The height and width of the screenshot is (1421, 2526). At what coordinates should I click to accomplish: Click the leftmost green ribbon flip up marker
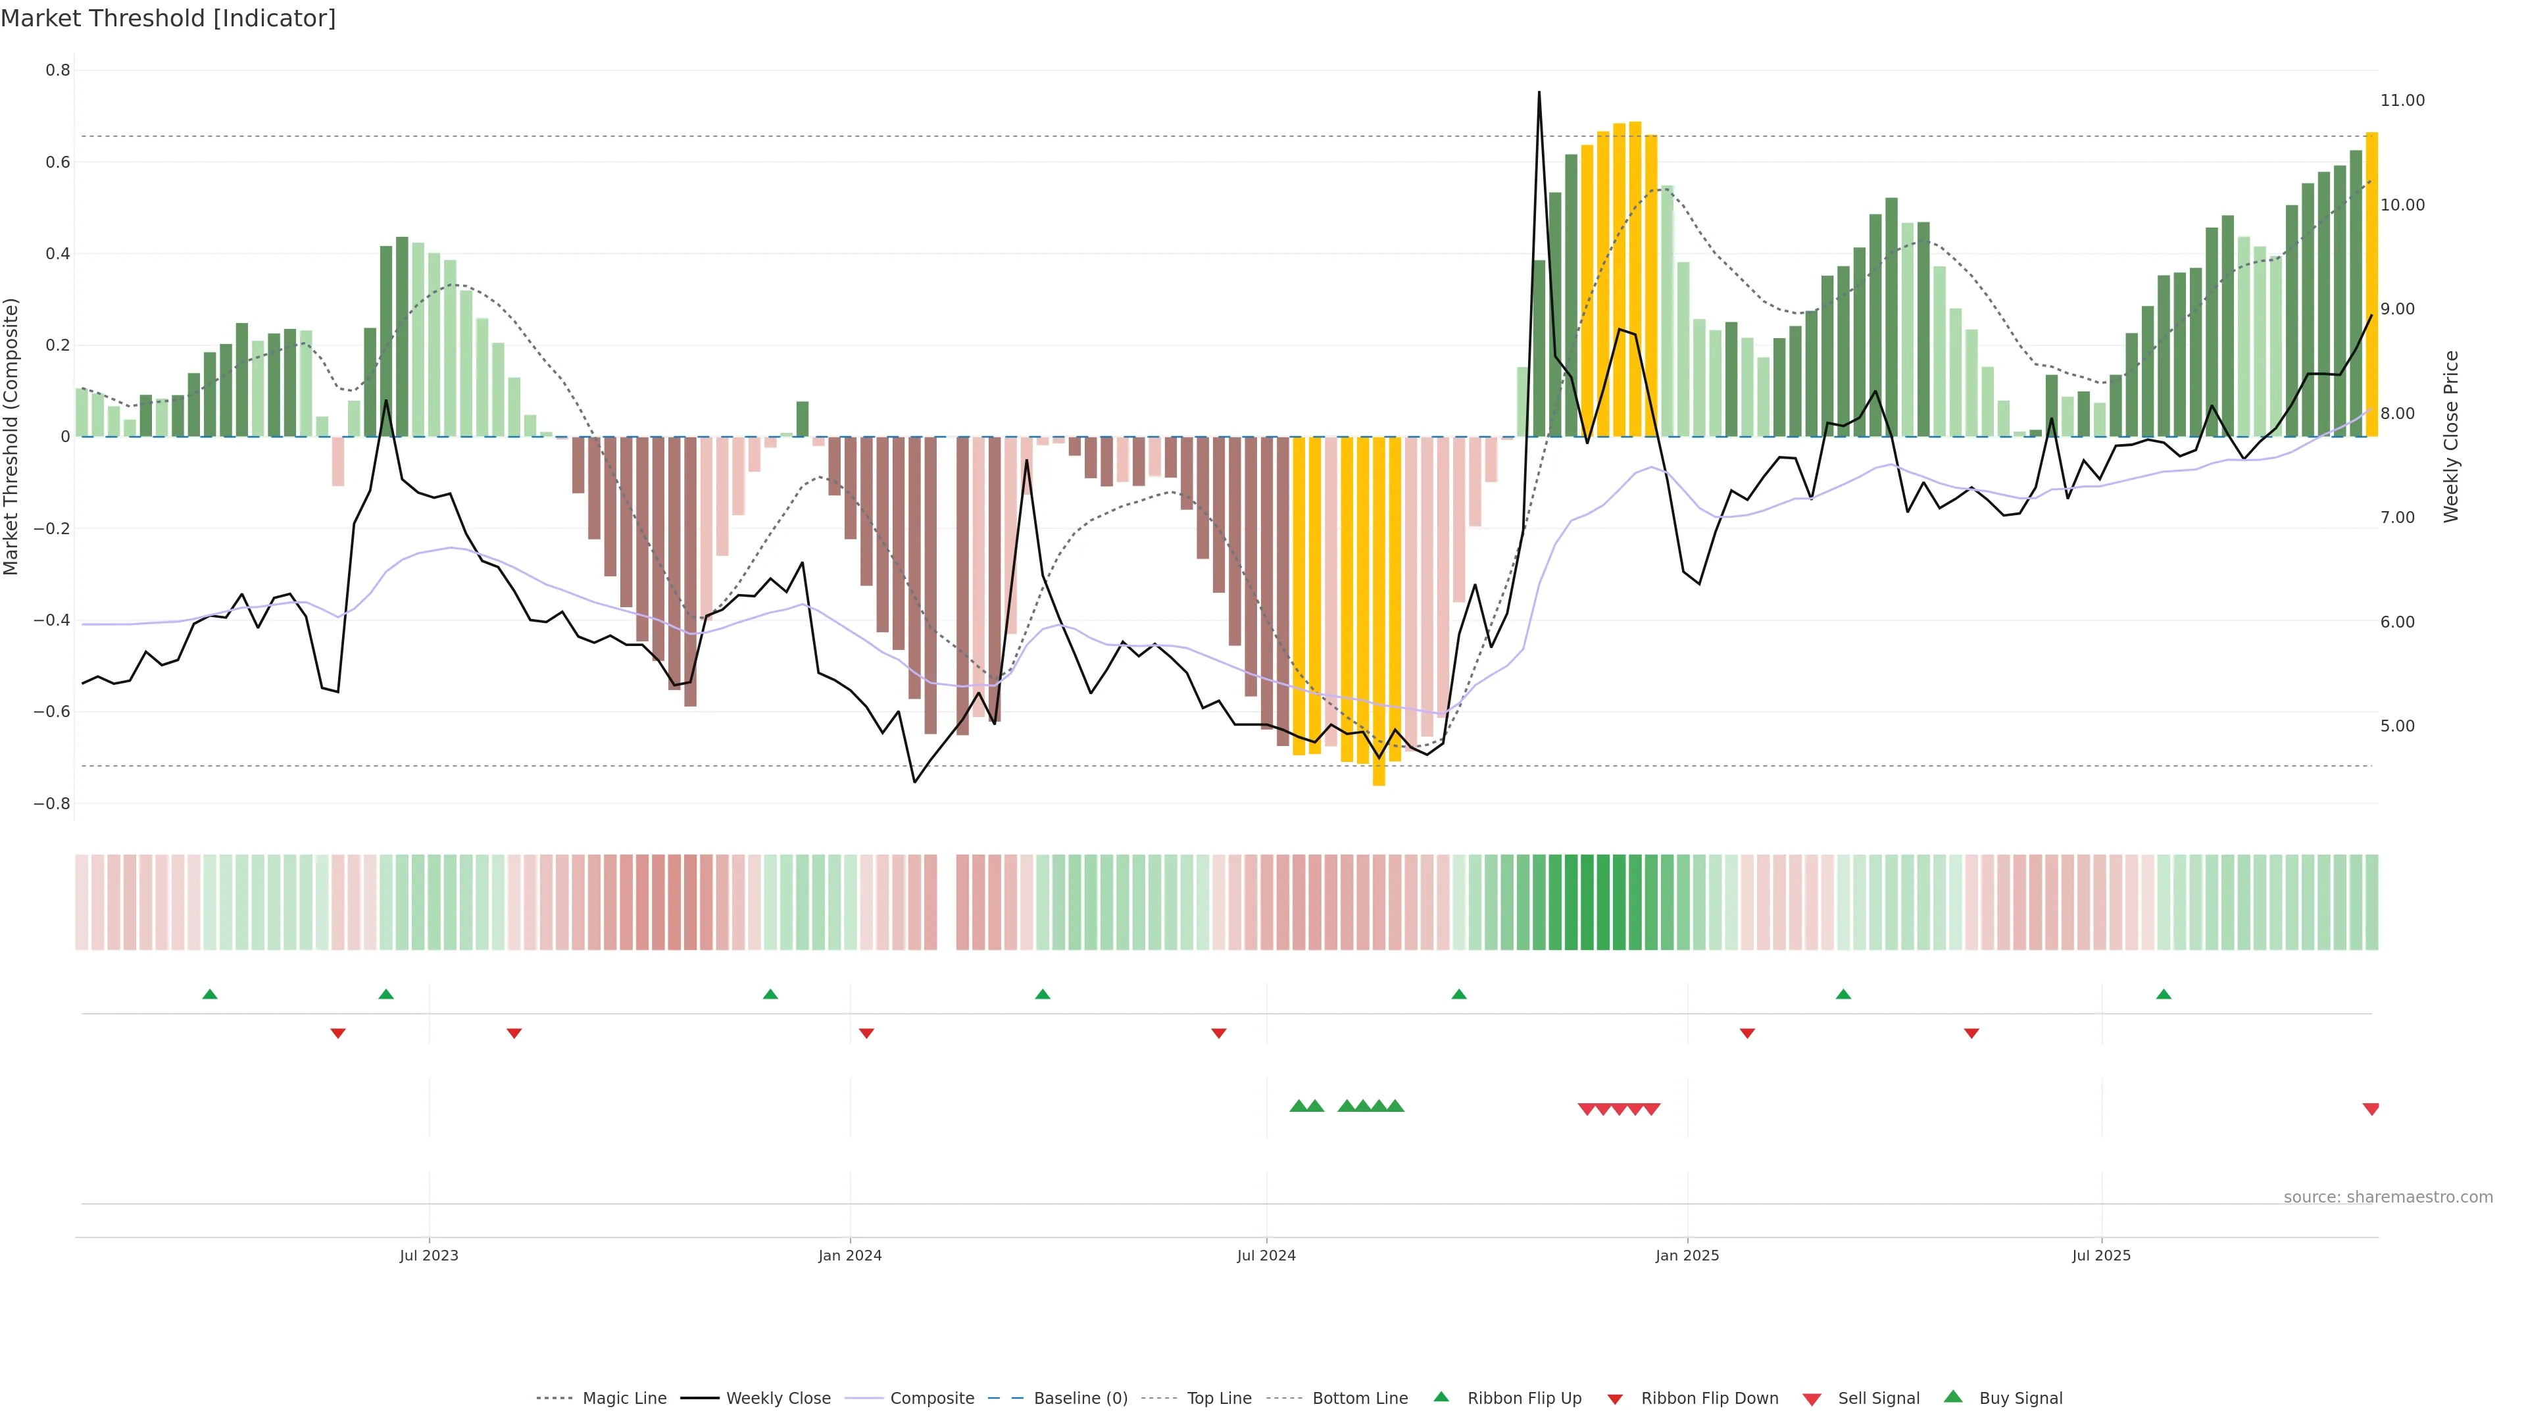click(x=210, y=995)
